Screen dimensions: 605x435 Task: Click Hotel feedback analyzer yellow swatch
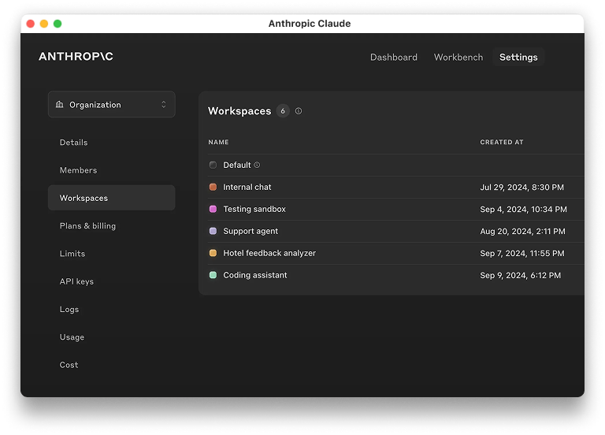point(213,253)
